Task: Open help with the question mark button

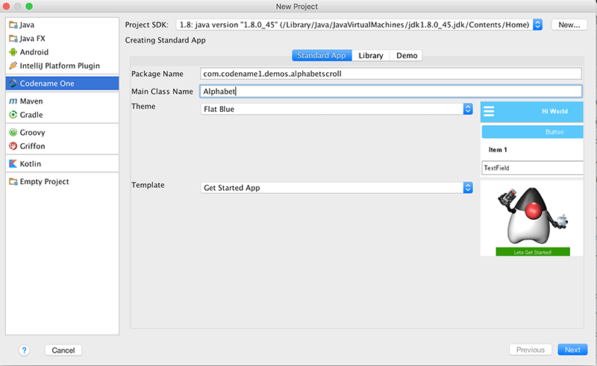Action: pyautogui.click(x=24, y=350)
